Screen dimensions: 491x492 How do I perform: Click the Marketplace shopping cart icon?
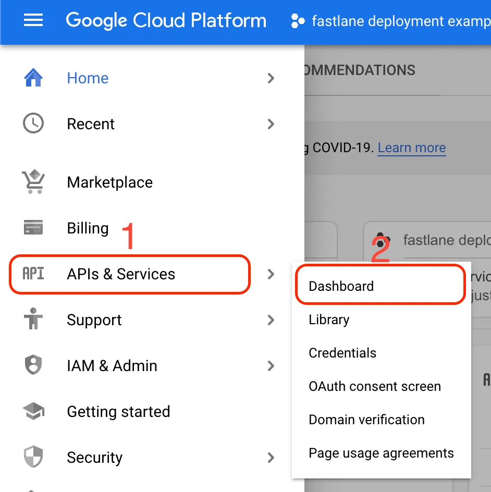[33, 182]
